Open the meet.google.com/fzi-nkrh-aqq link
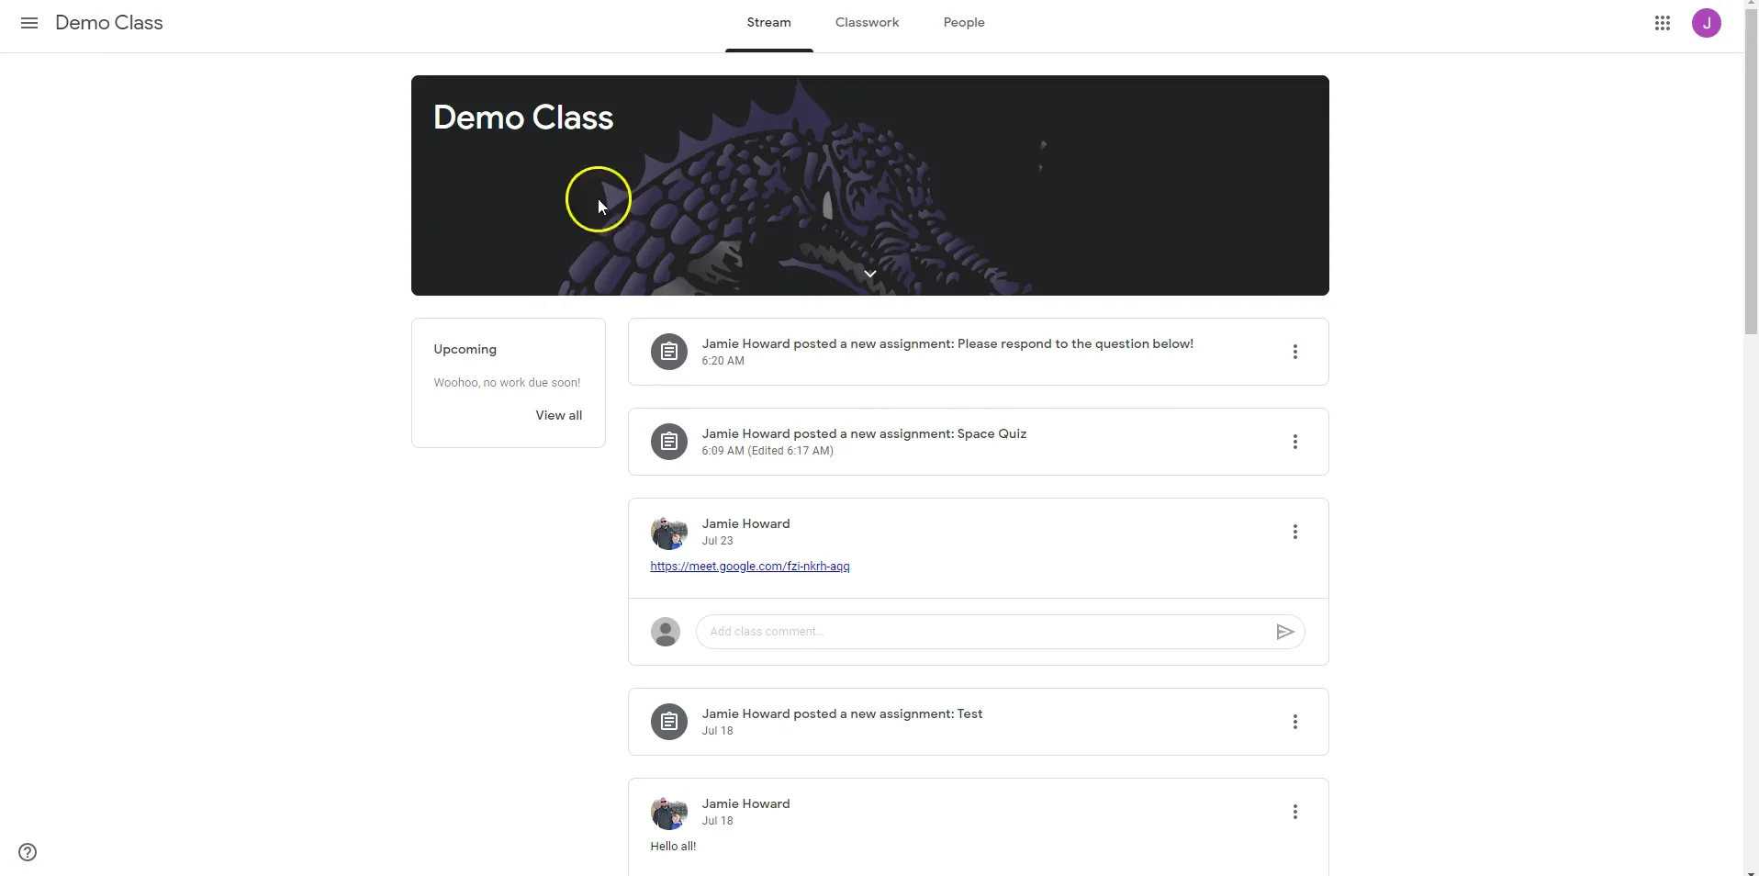The width and height of the screenshot is (1759, 876). click(750, 567)
